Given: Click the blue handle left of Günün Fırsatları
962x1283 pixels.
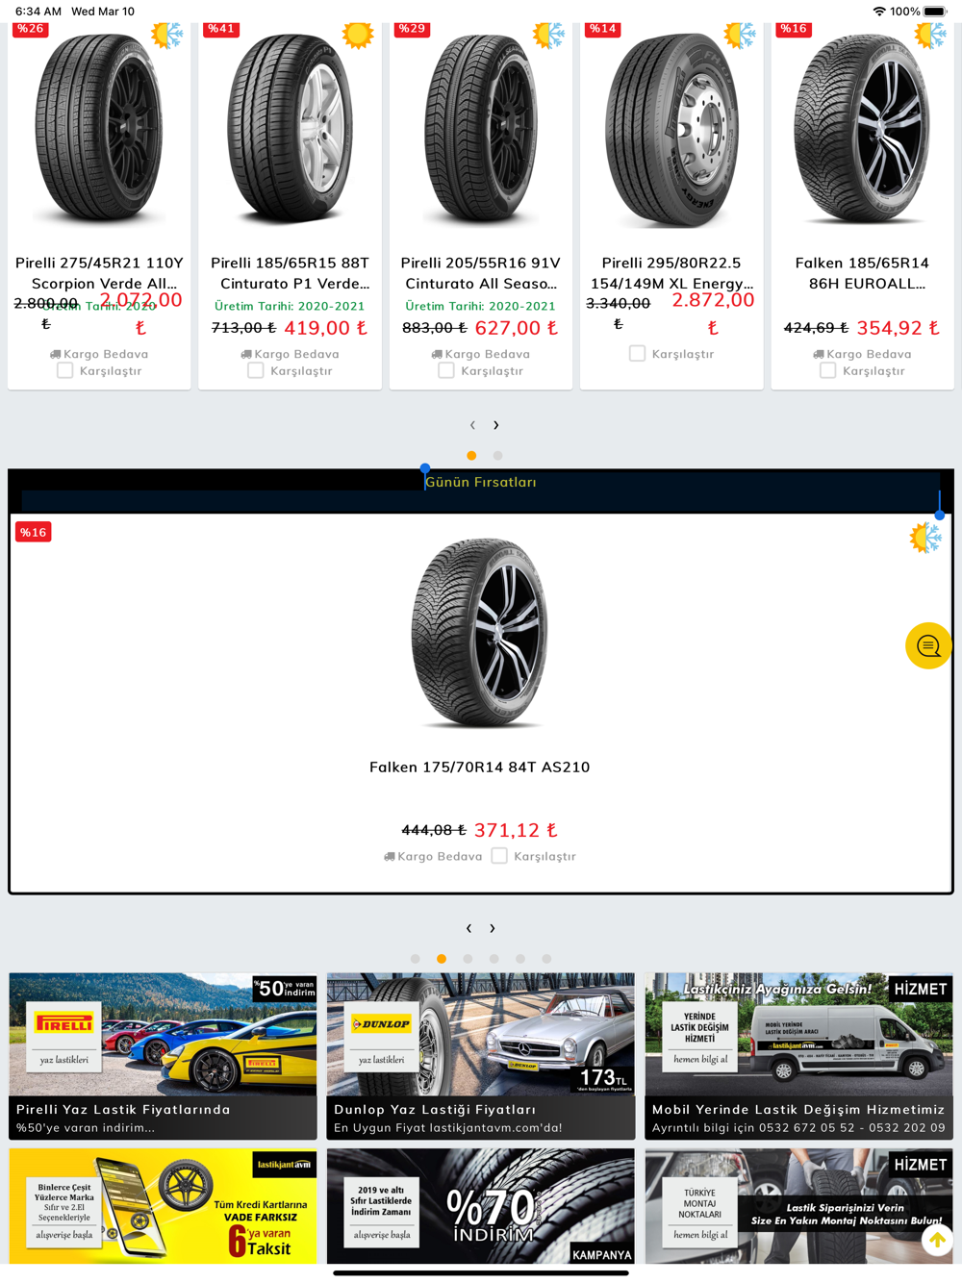Looking at the screenshot, I should tap(425, 468).
